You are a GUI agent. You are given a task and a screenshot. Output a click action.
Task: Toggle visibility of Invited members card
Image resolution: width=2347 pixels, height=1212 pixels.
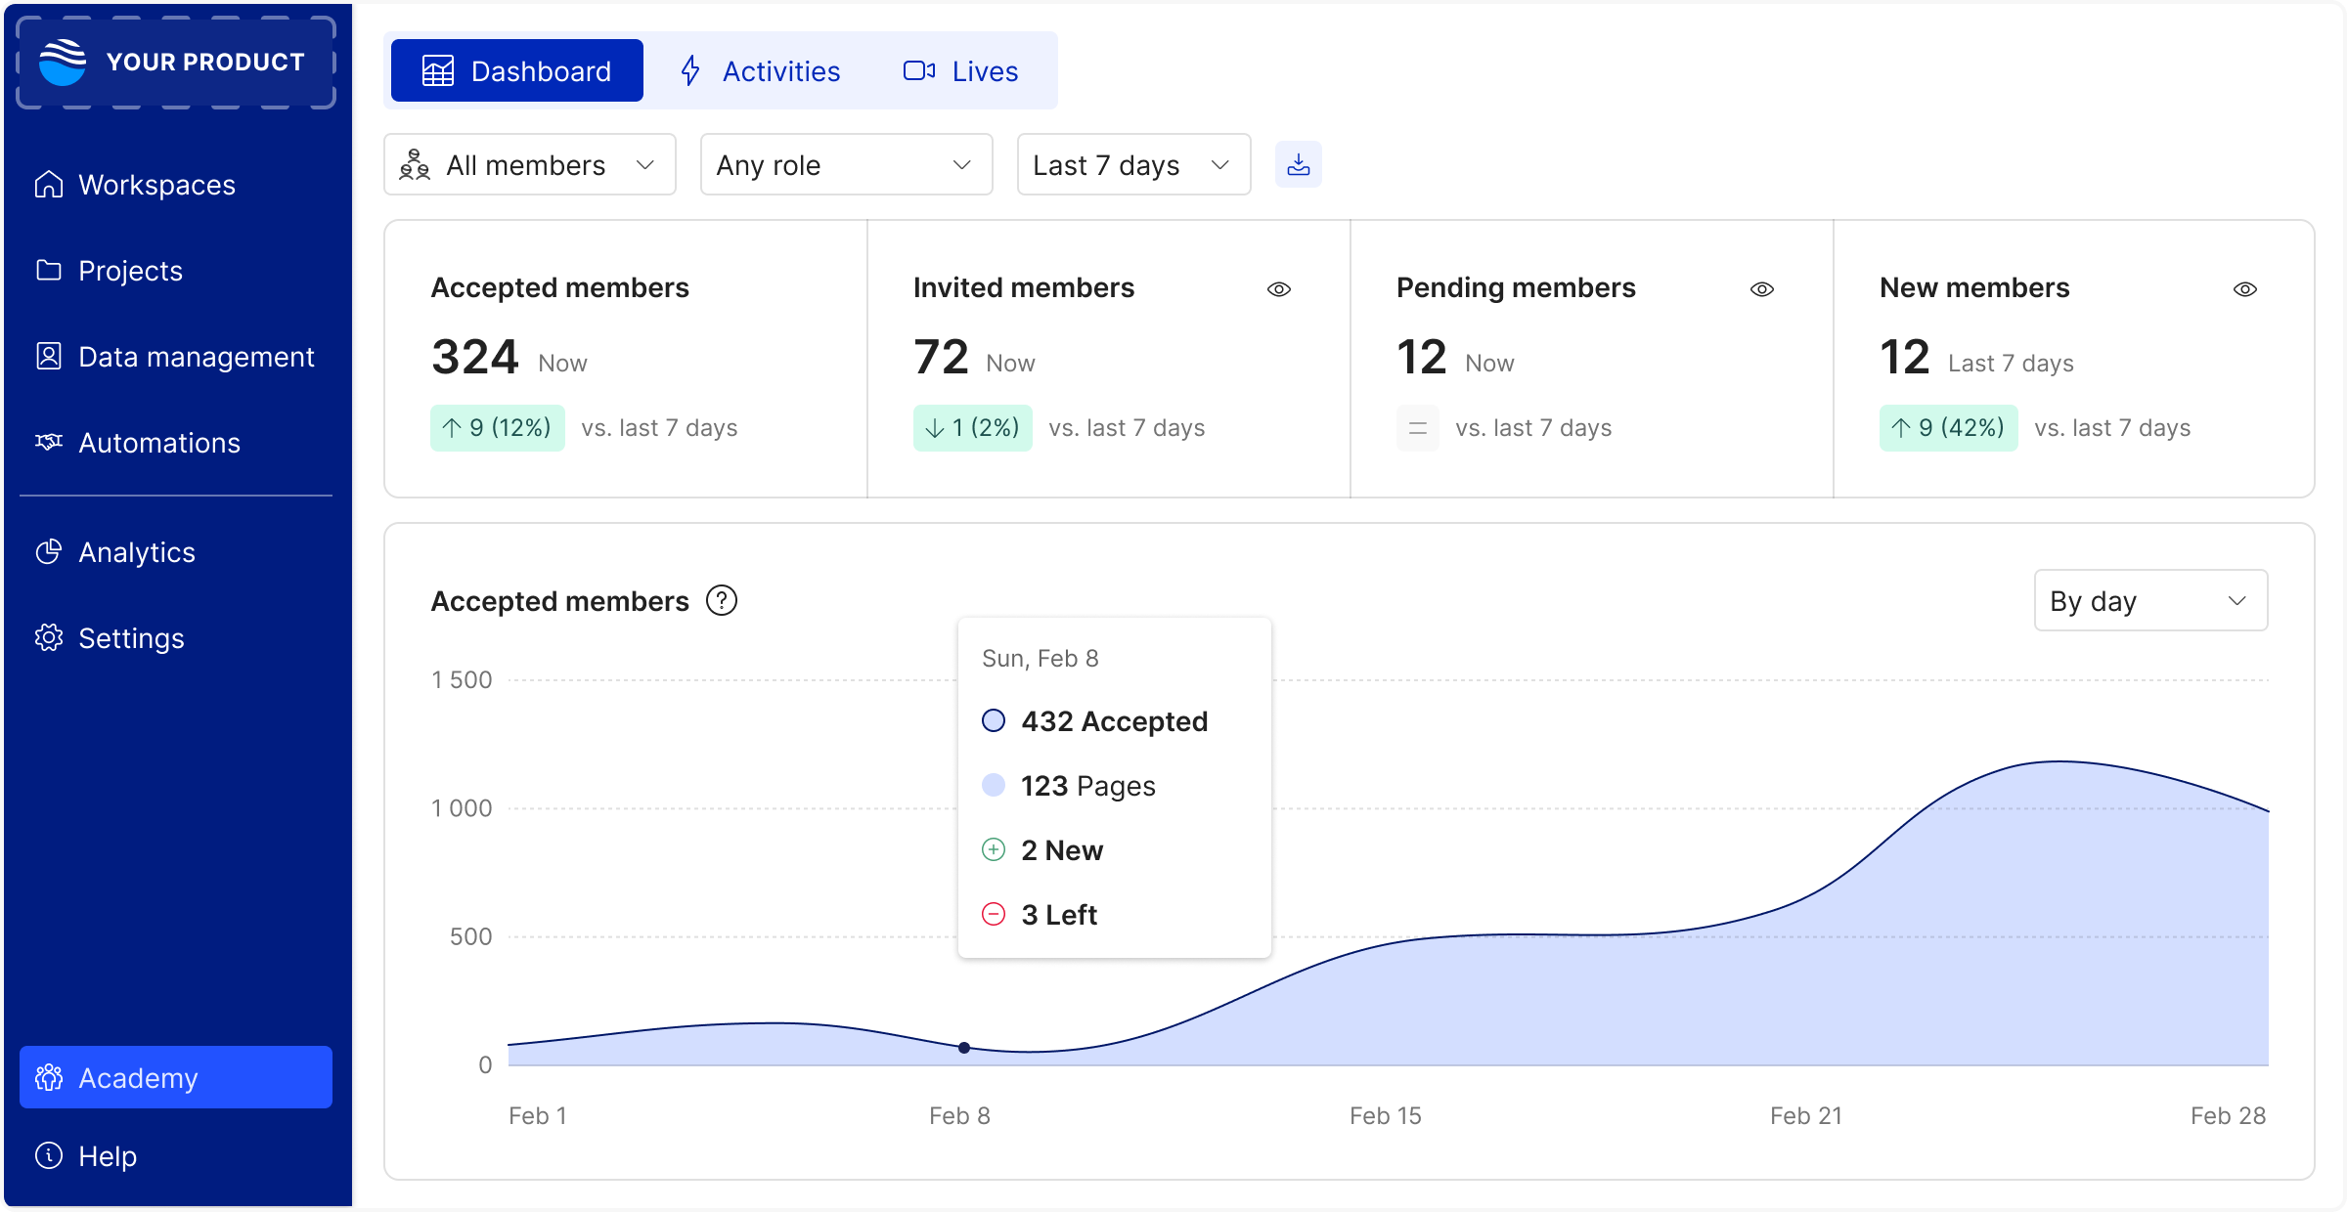point(1279,289)
